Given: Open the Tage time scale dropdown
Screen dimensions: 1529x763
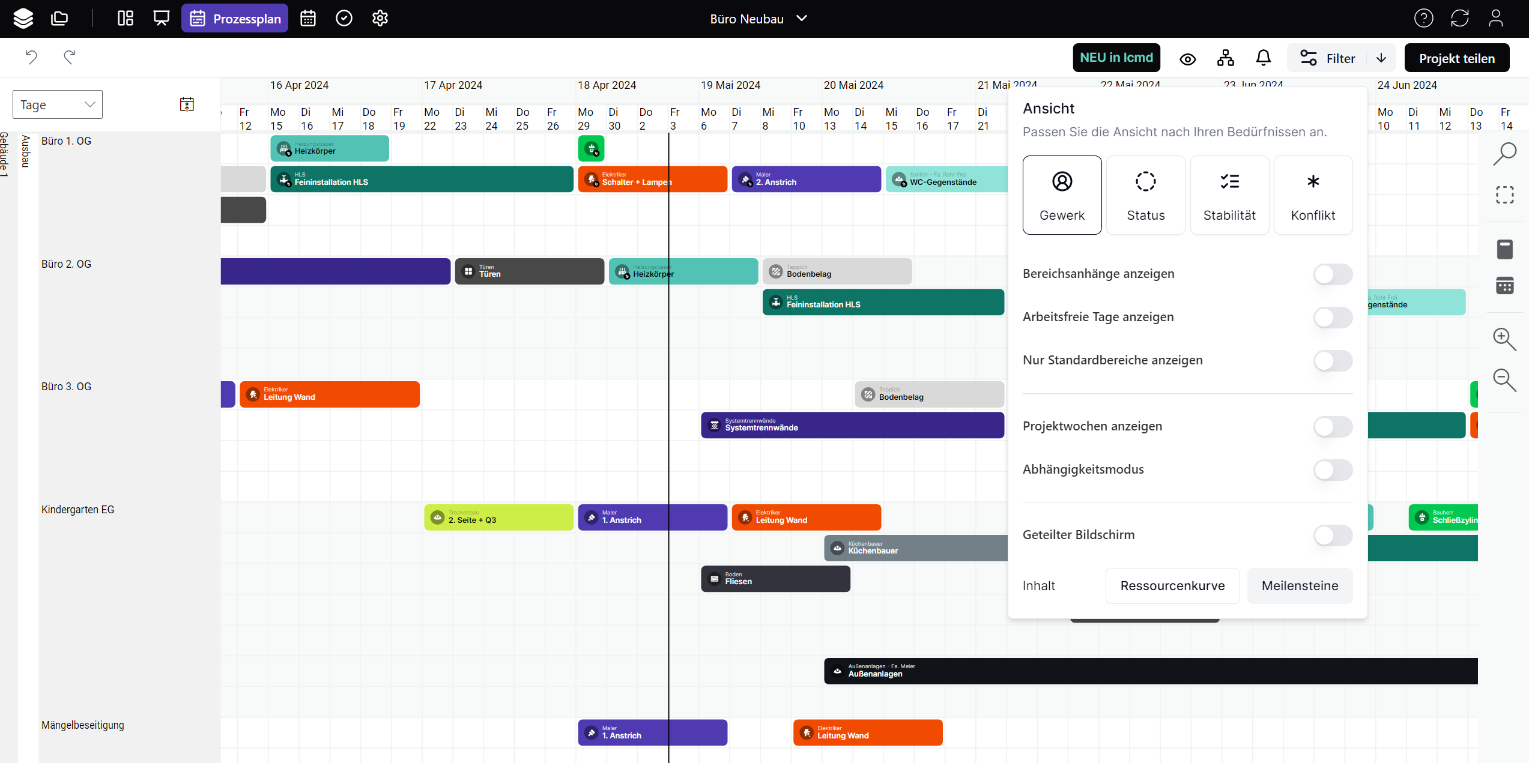Looking at the screenshot, I should pyautogui.click(x=58, y=105).
